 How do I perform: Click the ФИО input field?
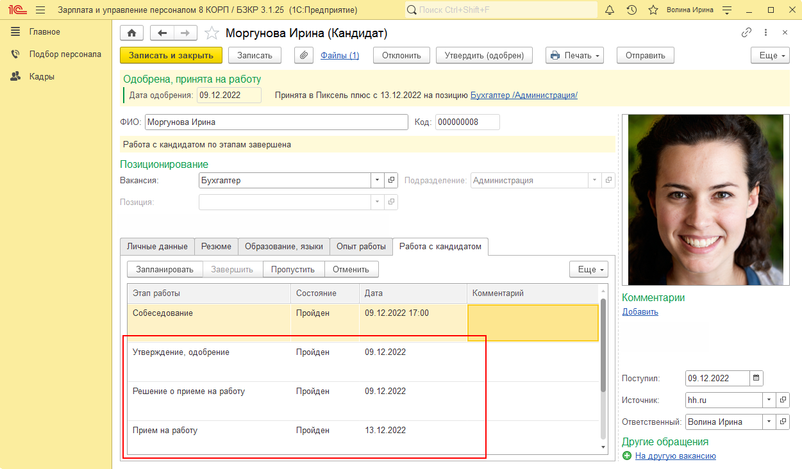pyautogui.click(x=276, y=122)
